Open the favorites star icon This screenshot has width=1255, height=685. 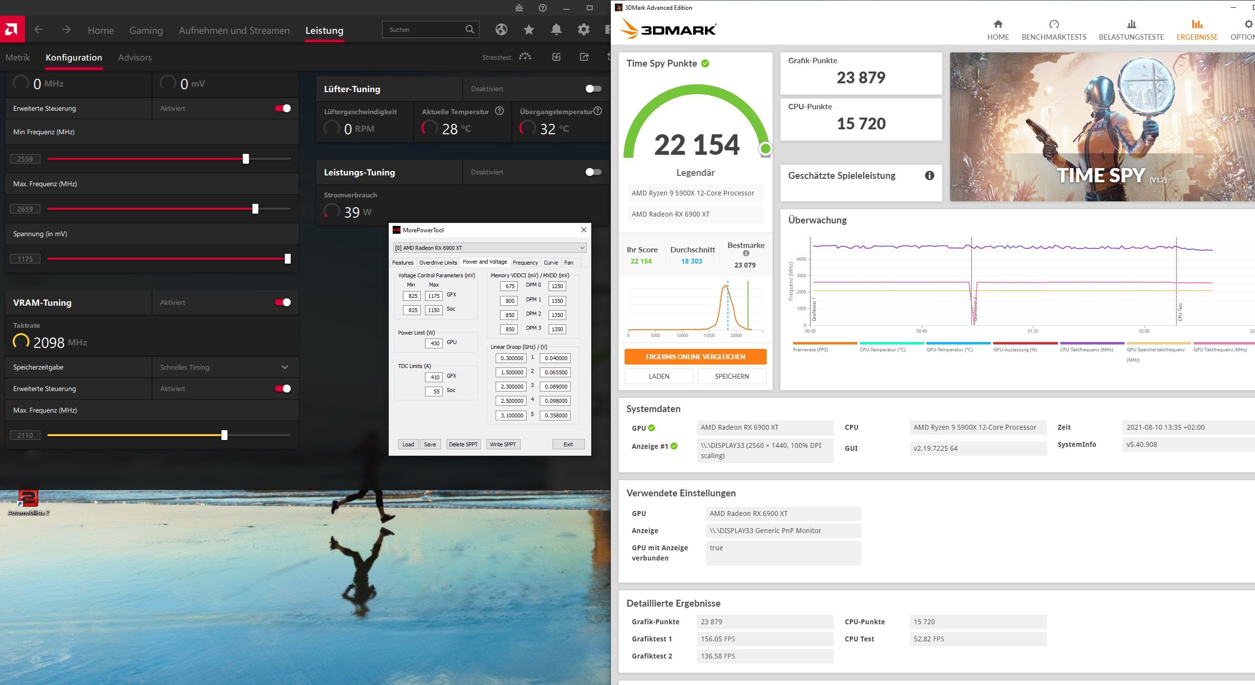[x=528, y=29]
